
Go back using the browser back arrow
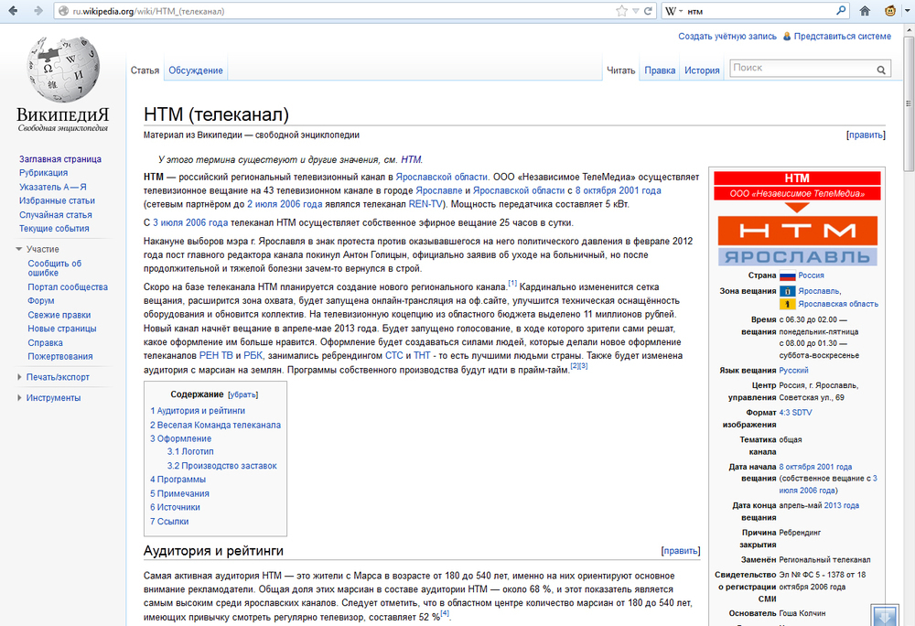(13, 10)
